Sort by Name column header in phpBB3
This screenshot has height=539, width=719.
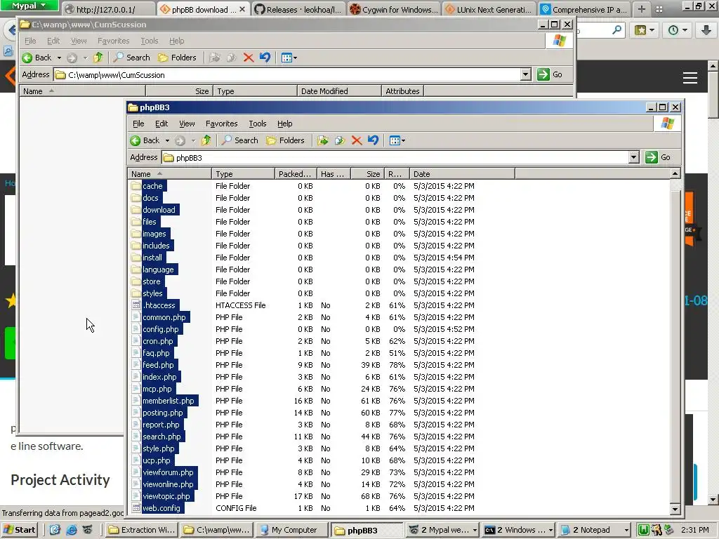pos(170,174)
